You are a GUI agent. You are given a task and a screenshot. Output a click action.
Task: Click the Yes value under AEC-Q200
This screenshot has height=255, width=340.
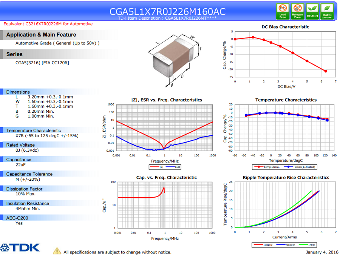tap(19, 223)
